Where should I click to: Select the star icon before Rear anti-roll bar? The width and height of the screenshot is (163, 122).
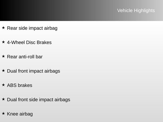tap(3, 56)
